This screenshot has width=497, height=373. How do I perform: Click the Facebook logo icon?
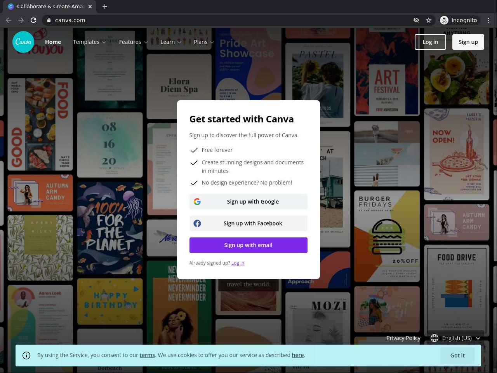(x=197, y=223)
